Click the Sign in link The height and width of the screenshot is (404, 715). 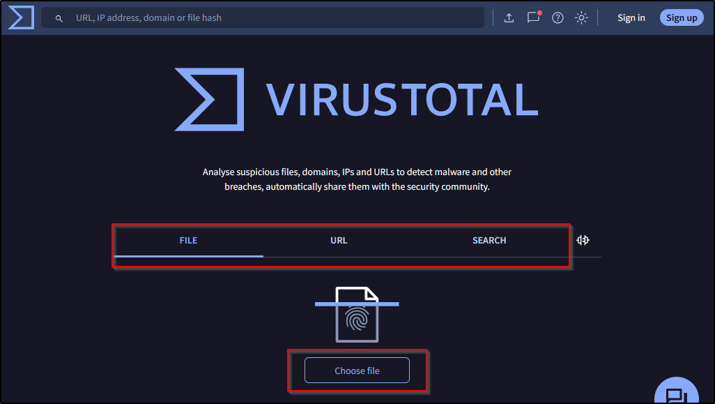coord(631,18)
